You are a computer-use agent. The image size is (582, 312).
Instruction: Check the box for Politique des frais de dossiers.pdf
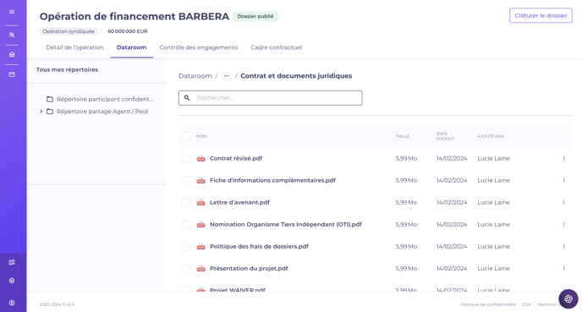(x=186, y=247)
